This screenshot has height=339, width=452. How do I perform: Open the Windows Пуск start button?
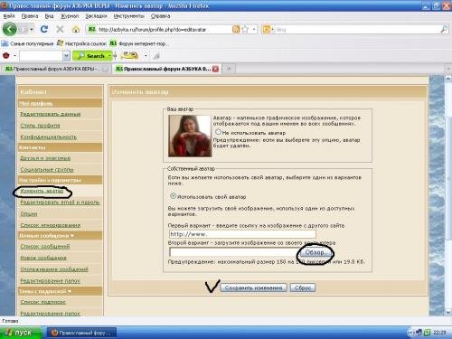click(x=20, y=333)
